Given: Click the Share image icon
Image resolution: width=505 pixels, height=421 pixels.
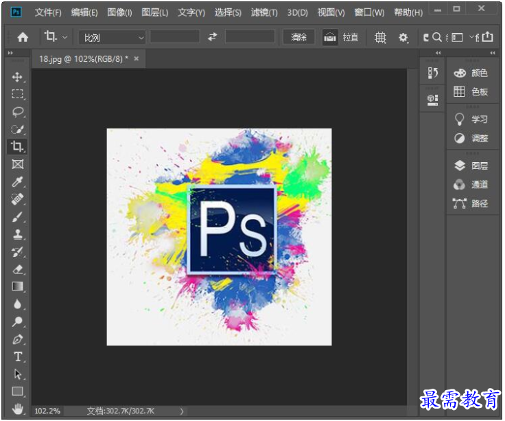Looking at the screenshot, I should pyautogui.click(x=487, y=37).
